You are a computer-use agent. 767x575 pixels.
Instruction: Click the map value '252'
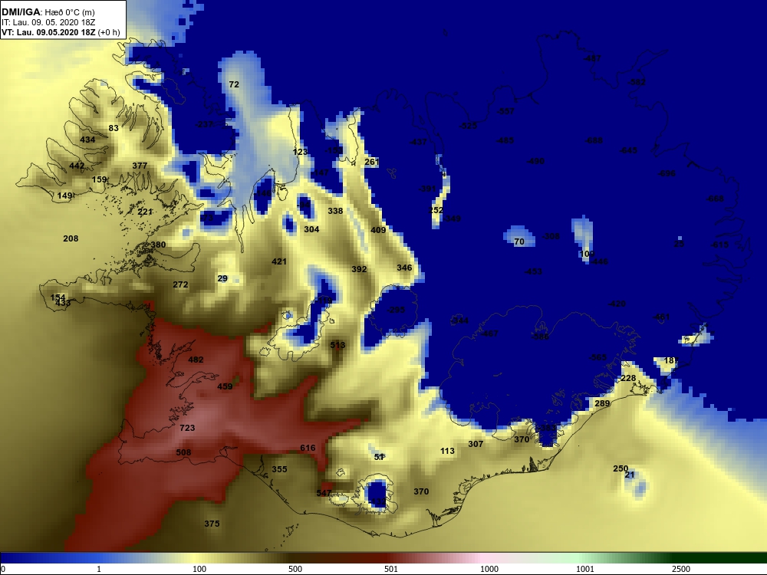coord(436,210)
